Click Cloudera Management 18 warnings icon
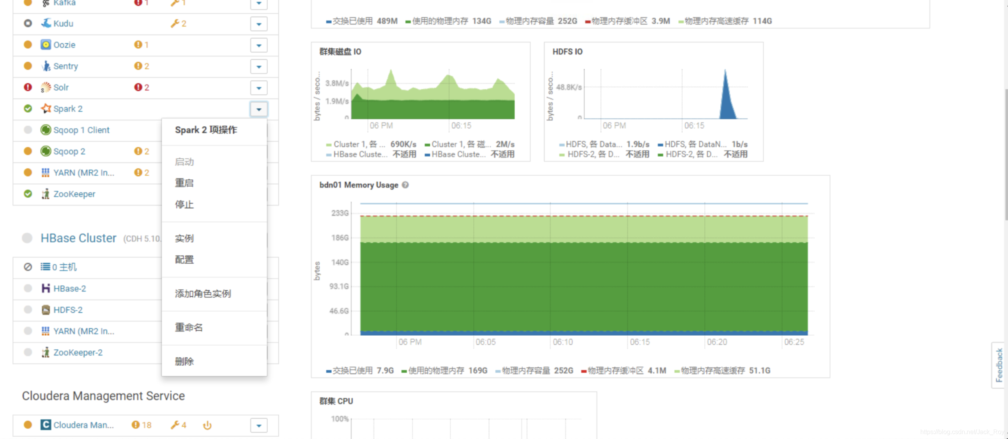This screenshot has height=439, width=1008. pos(141,425)
